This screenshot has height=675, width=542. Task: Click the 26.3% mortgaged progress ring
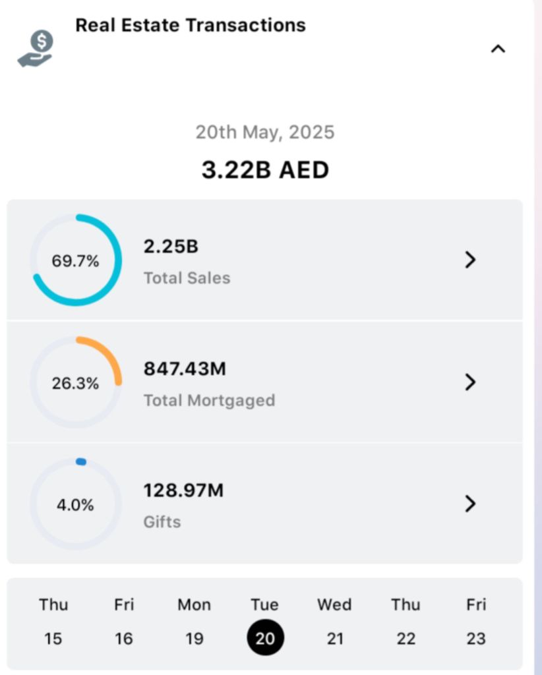tap(76, 383)
